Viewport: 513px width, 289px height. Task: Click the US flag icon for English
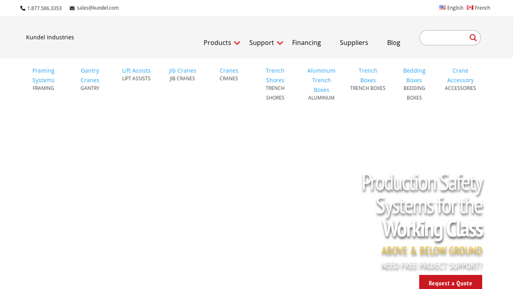click(442, 8)
